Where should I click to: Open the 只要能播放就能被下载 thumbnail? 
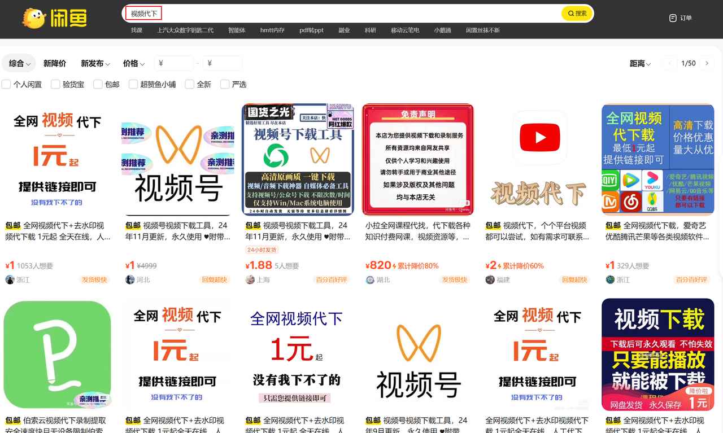658,355
